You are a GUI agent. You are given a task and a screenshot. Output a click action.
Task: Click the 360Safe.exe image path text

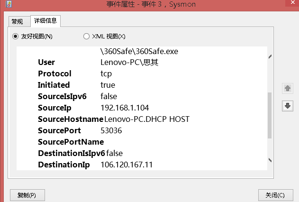(x=139, y=51)
